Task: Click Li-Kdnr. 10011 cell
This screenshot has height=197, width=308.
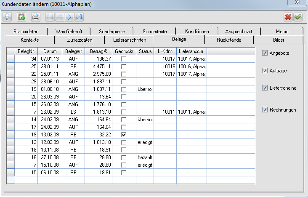Action: (x=165, y=112)
